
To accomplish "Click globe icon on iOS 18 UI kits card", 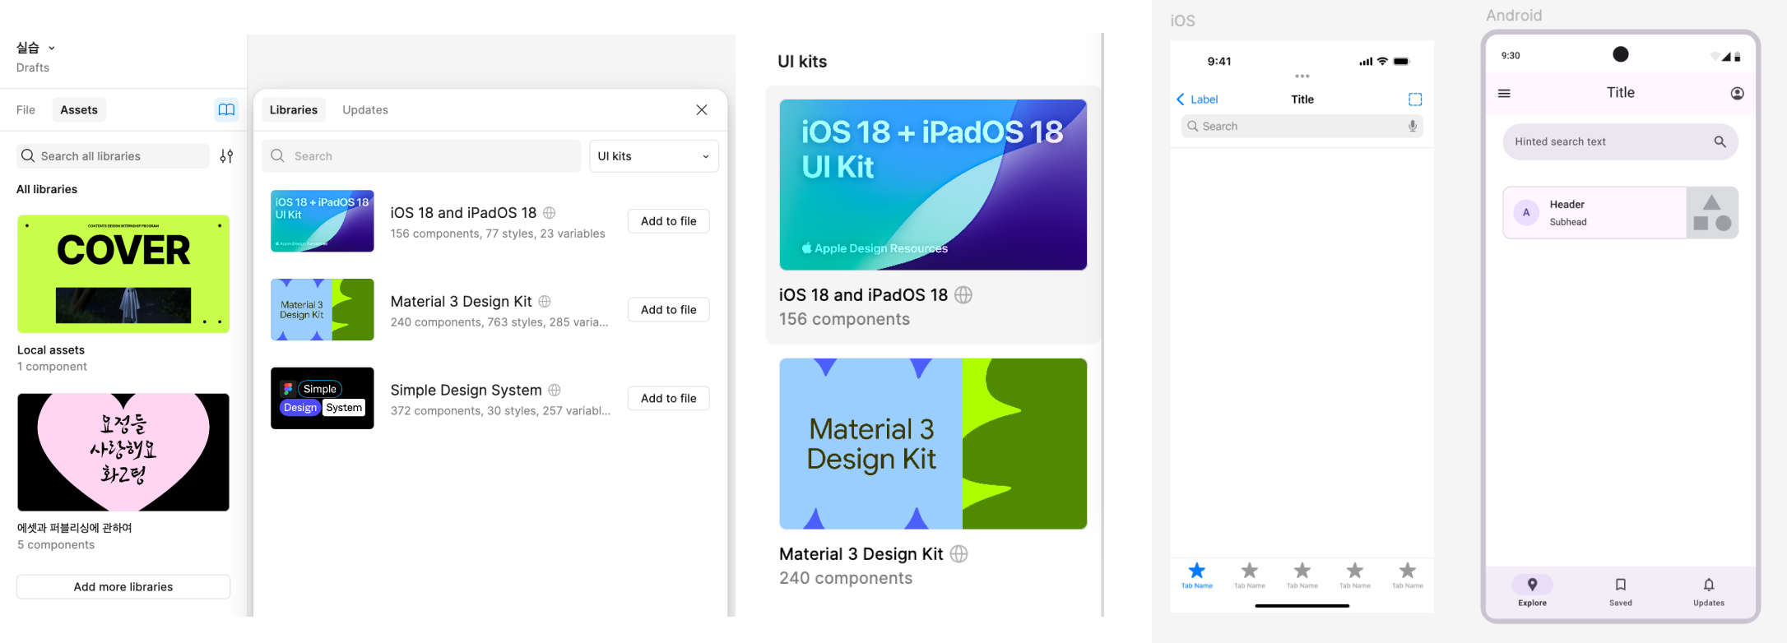I will pyautogui.click(x=963, y=294).
